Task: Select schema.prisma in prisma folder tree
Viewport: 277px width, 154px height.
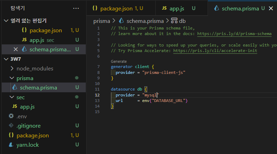Action: click(44, 87)
